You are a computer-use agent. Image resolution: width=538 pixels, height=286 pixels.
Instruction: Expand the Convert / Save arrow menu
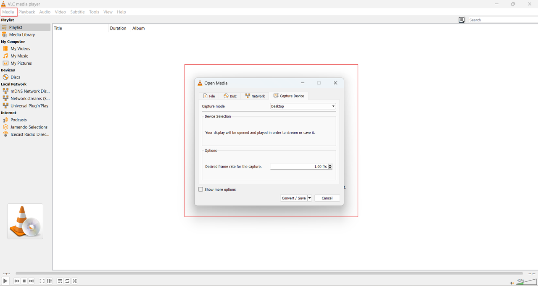pos(310,198)
